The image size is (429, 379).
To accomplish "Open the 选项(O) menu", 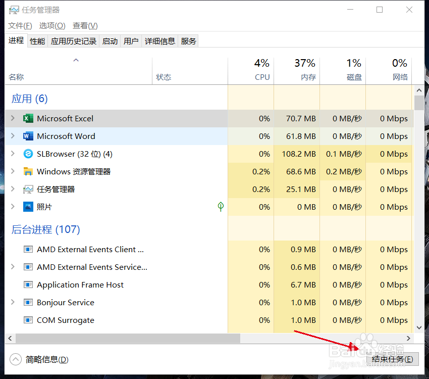I will [x=52, y=26].
